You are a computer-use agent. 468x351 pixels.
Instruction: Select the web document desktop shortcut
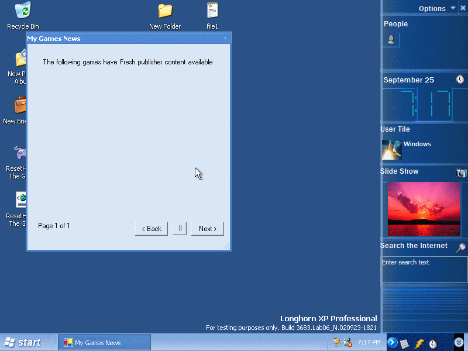(x=21, y=199)
